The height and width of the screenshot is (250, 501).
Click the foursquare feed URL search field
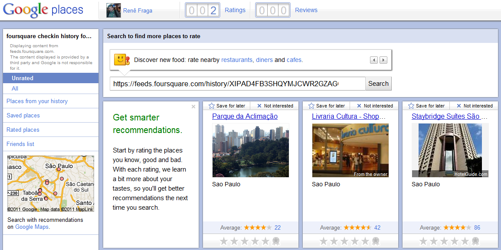click(237, 84)
